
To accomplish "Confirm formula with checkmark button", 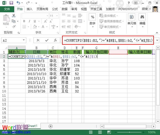I will 47,40.
